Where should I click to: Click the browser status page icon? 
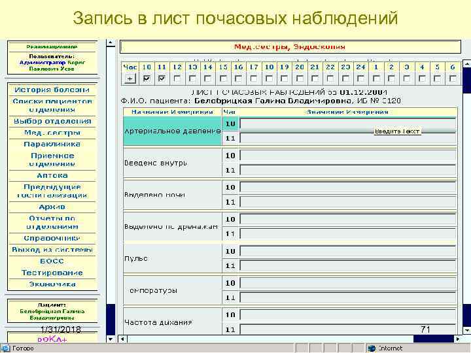5,348
